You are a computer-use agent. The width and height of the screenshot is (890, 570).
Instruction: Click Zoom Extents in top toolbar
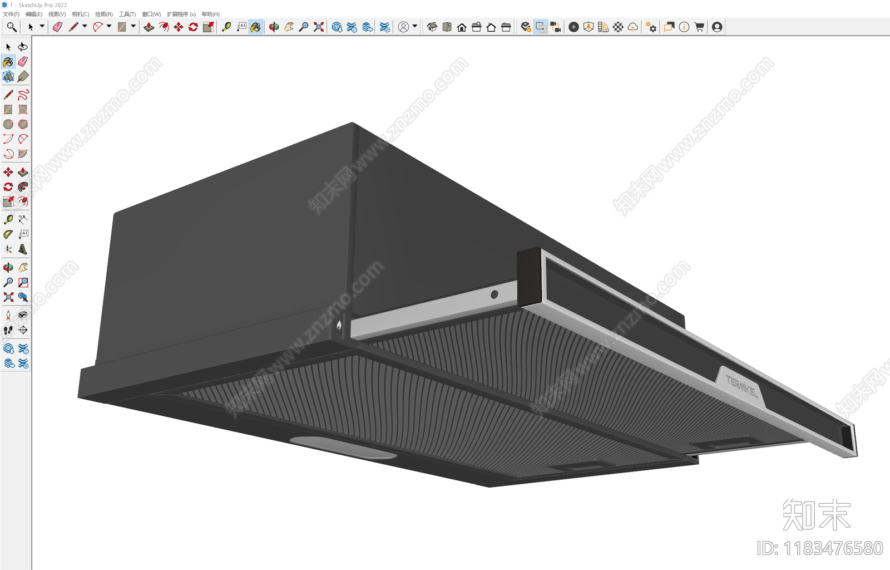pyautogui.click(x=319, y=27)
